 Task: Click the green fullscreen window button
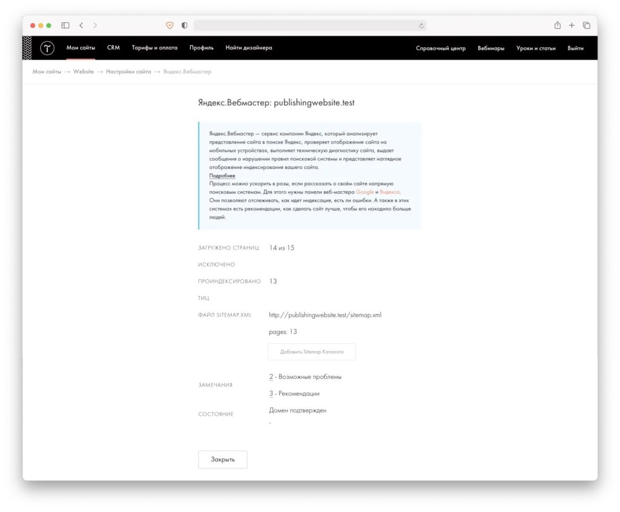click(x=48, y=25)
